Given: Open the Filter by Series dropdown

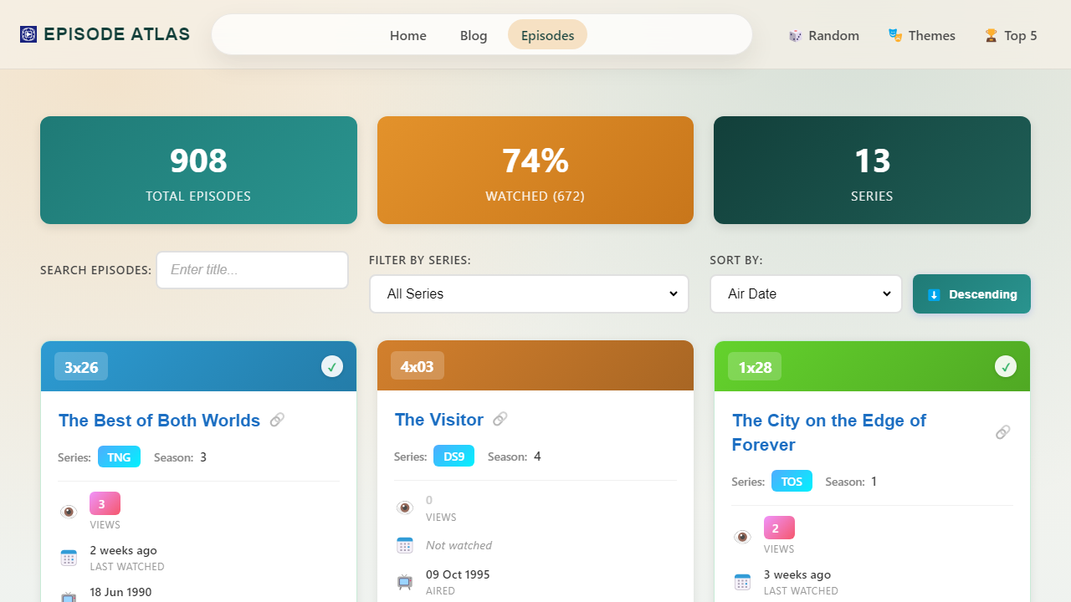Looking at the screenshot, I should tap(529, 294).
